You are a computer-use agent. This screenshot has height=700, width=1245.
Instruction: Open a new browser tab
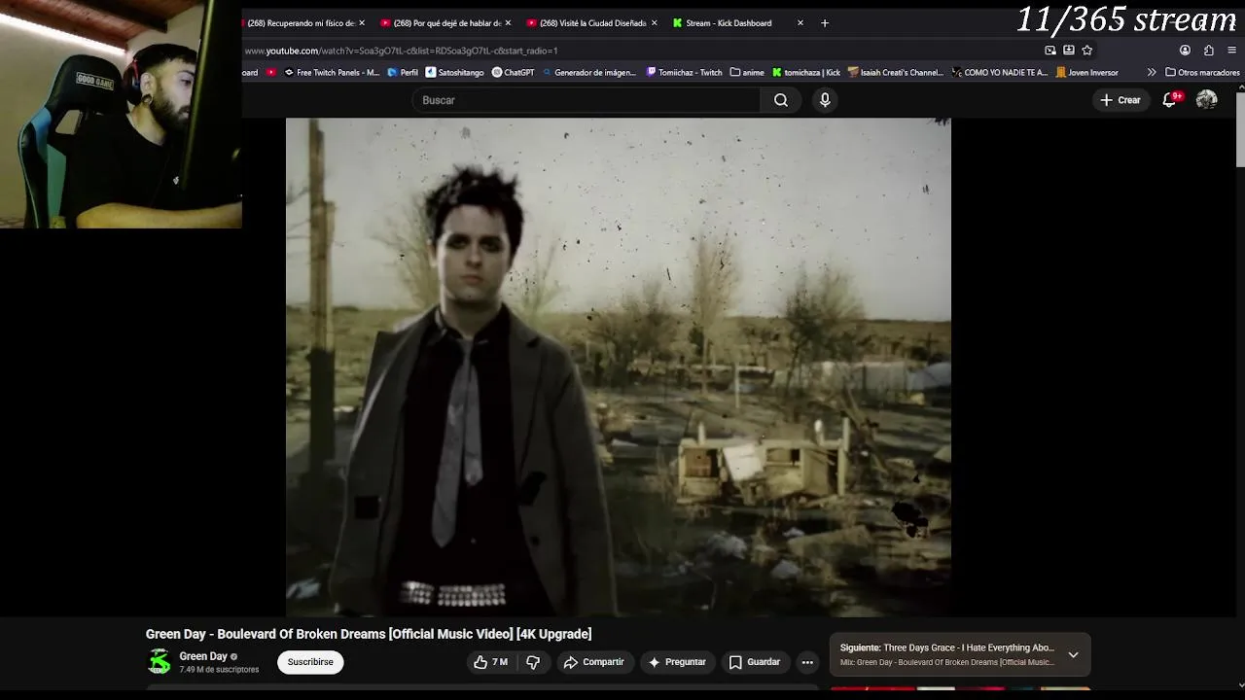coord(825,23)
